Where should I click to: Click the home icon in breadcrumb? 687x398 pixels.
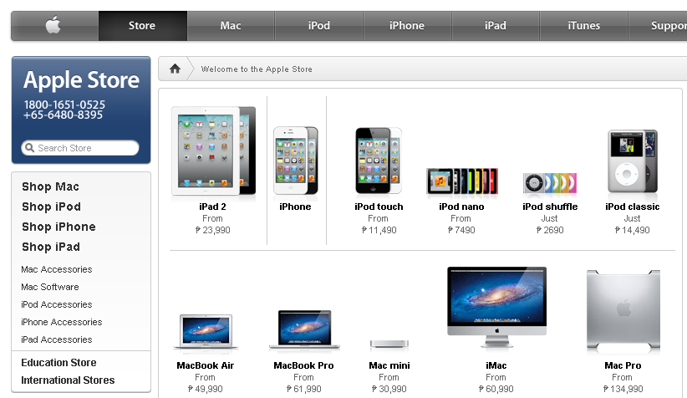pyautogui.click(x=175, y=69)
